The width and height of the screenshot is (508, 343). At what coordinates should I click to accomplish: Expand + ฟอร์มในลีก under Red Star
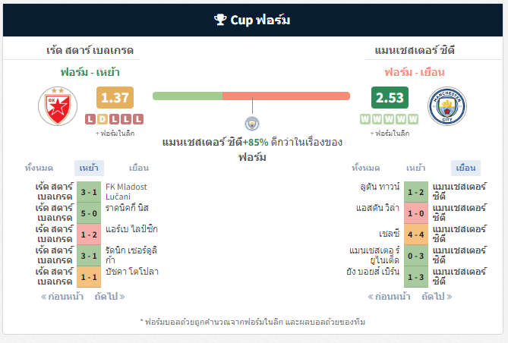[x=115, y=134]
